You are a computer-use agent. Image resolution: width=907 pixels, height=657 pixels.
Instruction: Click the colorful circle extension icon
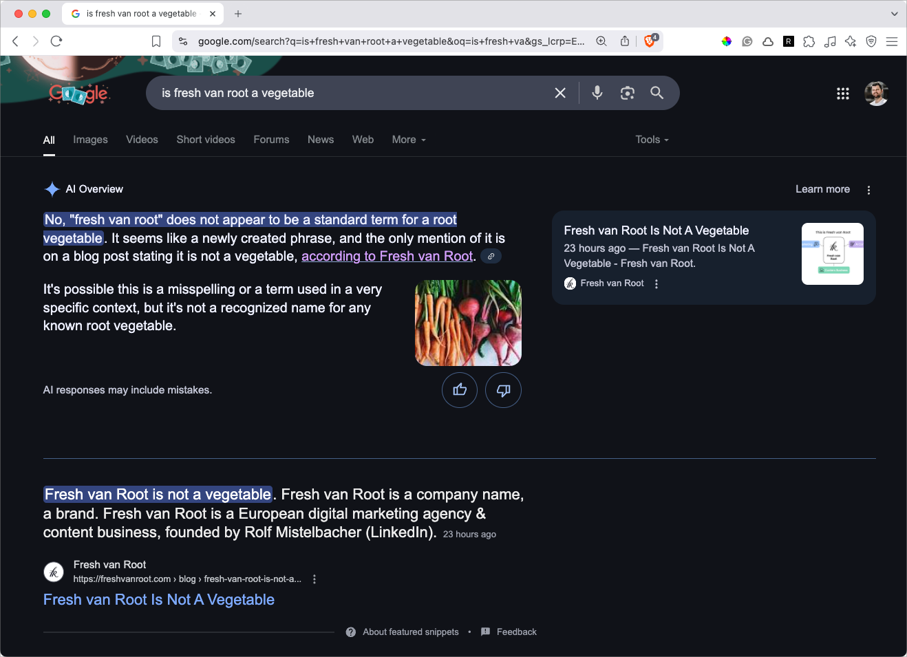(727, 41)
